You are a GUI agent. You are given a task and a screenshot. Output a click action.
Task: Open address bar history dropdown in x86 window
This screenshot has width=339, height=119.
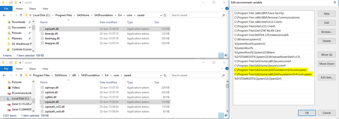coord(161,75)
